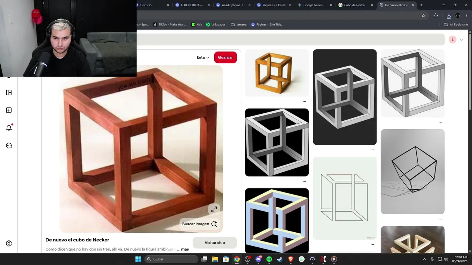Open the gray impossible cube on dark thumbnail
This screenshot has height=265, width=472.
pos(345,97)
